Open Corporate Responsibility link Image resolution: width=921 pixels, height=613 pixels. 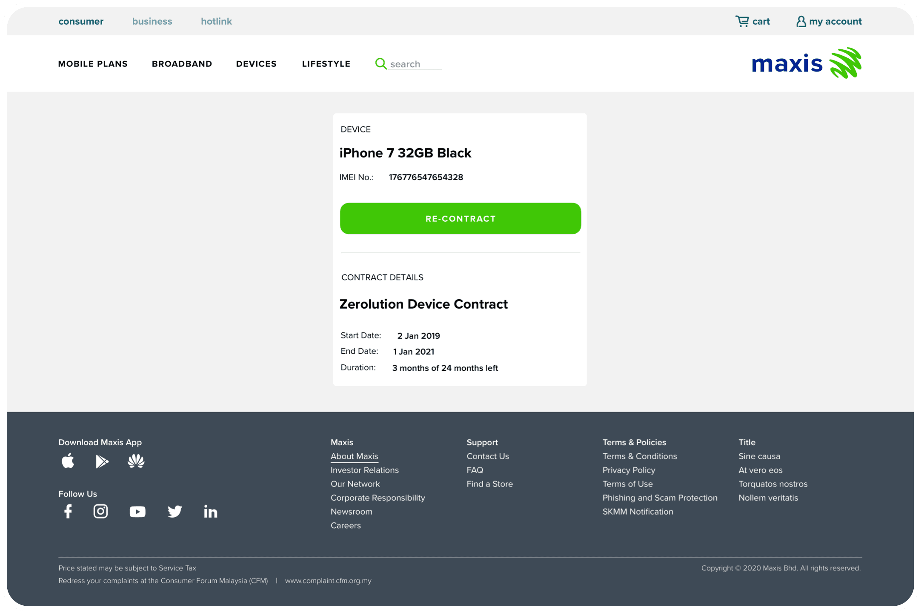pos(378,498)
